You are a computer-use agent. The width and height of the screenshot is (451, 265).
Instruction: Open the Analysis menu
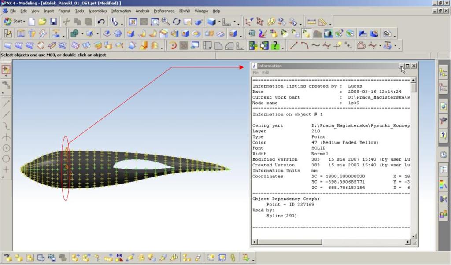pos(142,11)
